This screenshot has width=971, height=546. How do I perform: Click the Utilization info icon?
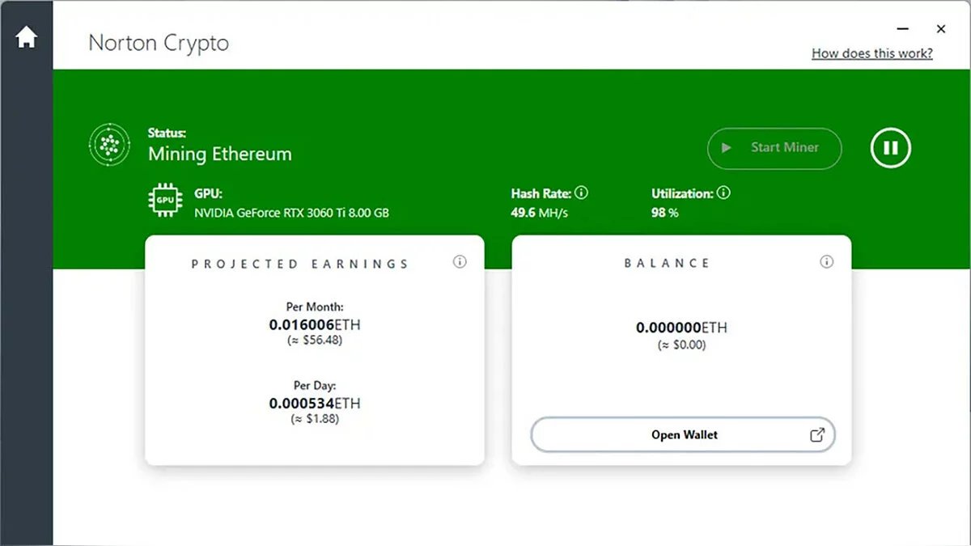click(x=723, y=193)
